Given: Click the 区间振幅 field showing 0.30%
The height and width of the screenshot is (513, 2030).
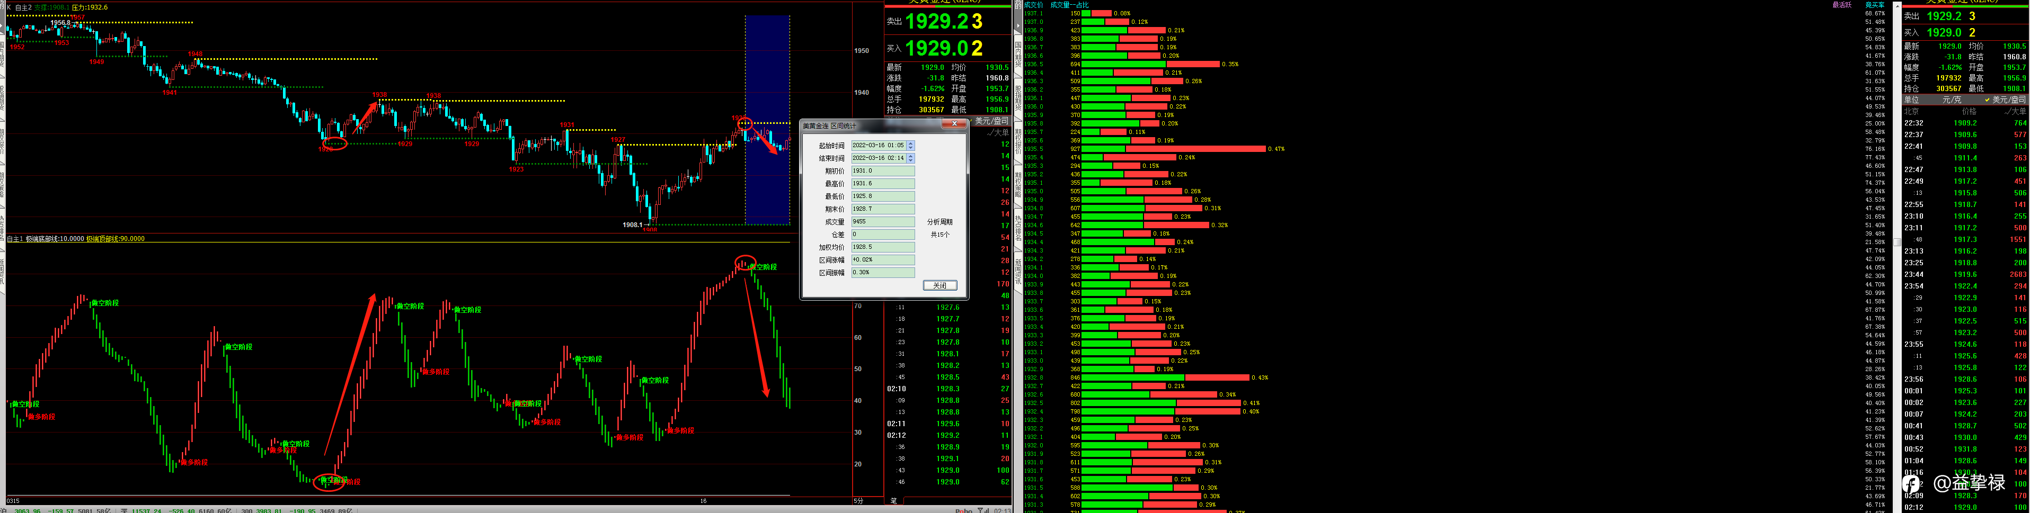Looking at the screenshot, I should click(883, 272).
